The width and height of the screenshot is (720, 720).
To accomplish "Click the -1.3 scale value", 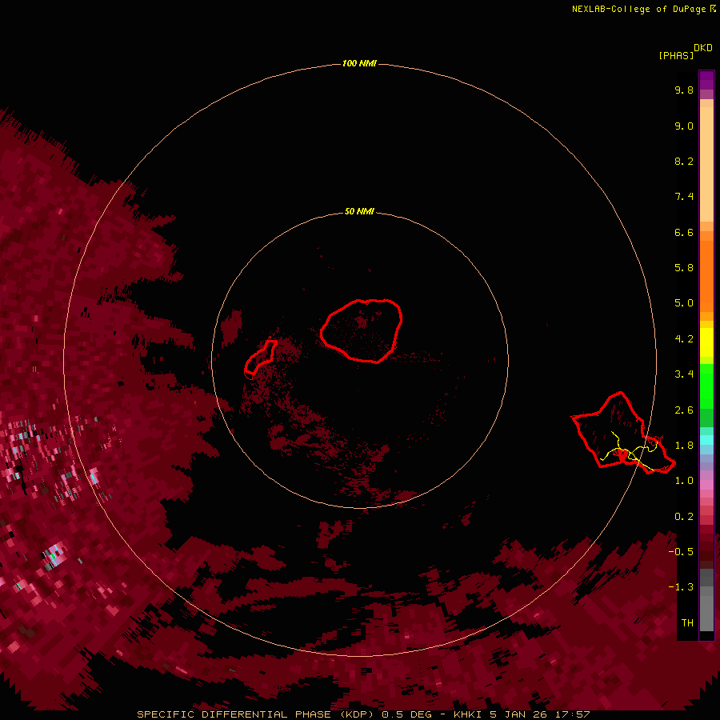I will click(681, 587).
